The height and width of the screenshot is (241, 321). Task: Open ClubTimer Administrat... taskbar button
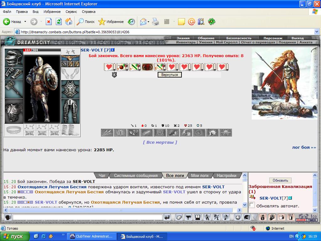[92, 236]
